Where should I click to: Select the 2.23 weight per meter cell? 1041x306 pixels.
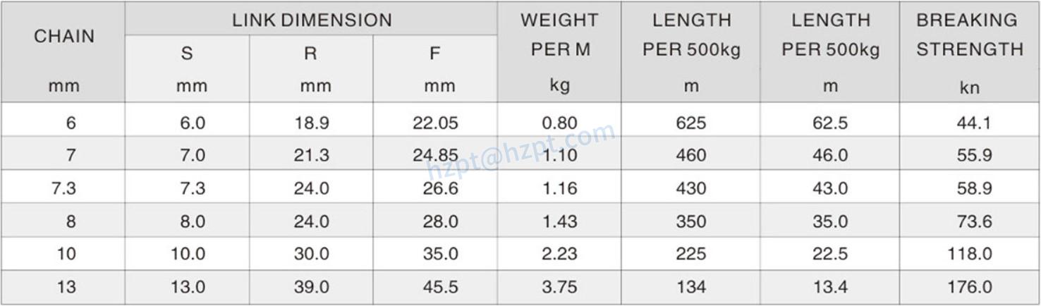tap(559, 254)
